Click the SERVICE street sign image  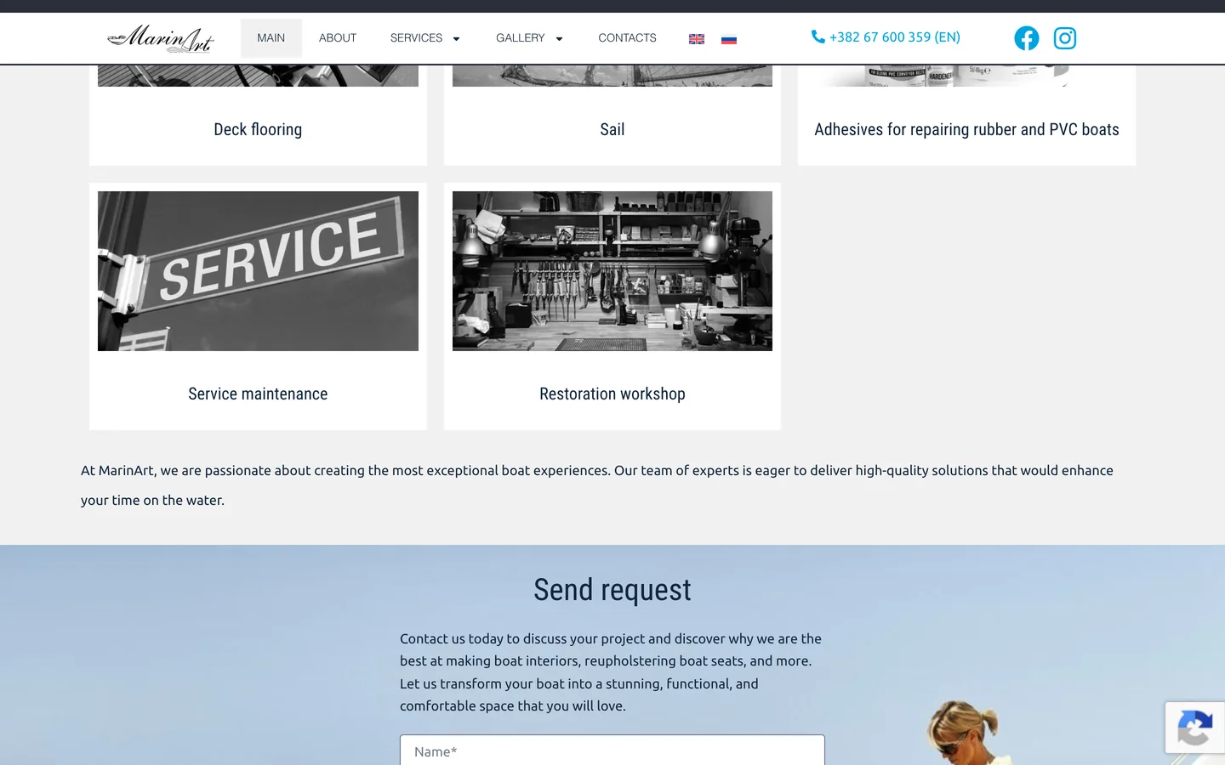pyautogui.click(x=258, y=271)
